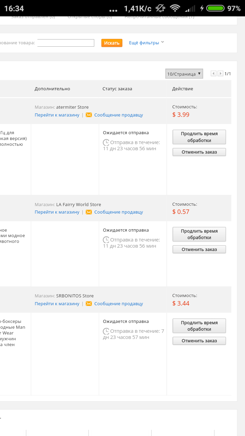Tap the battery indicator icon
Screen dimensions: 245x436
pos(216,8)
